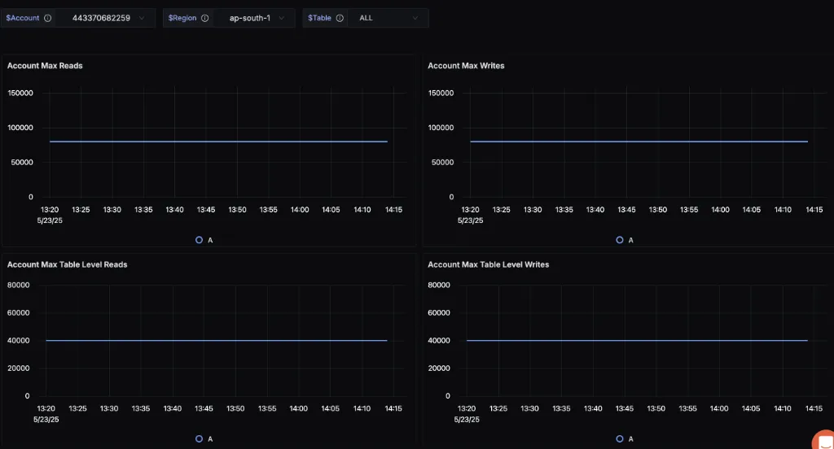
Task: Open the chat widget icon in the corner
Action: (821, 439)
